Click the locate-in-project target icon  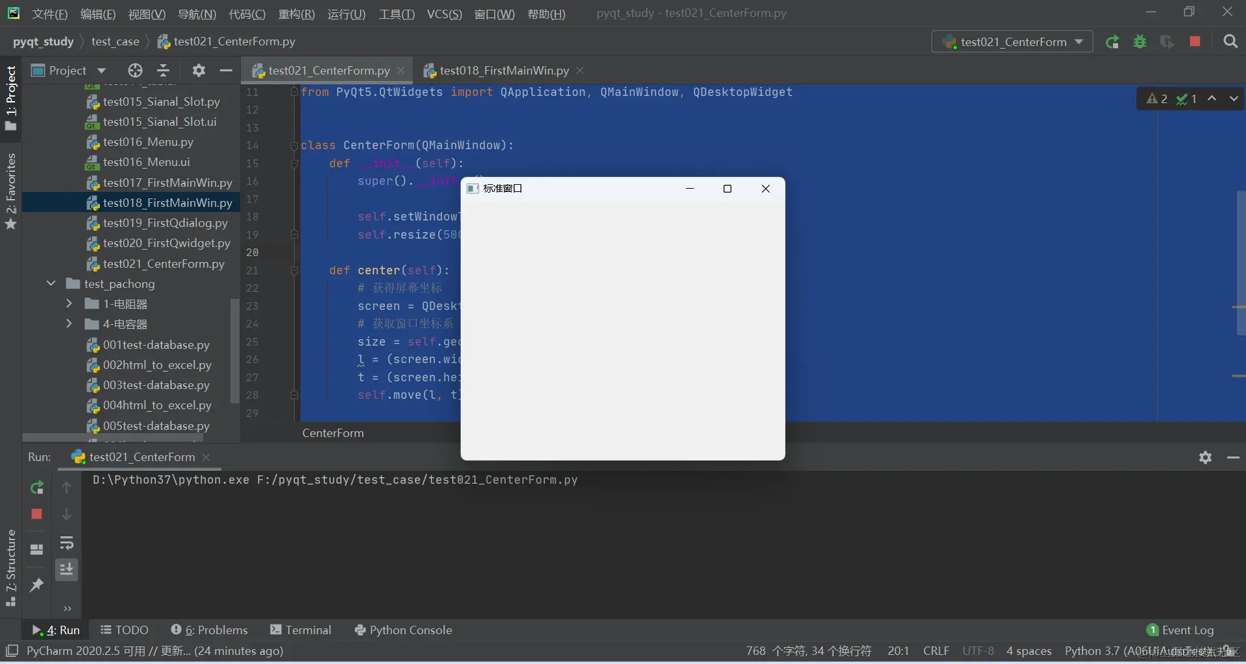click(135, 70)
